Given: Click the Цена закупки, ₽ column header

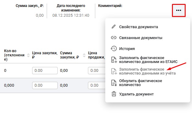Looking at the screenshot, I should (45, 55).
